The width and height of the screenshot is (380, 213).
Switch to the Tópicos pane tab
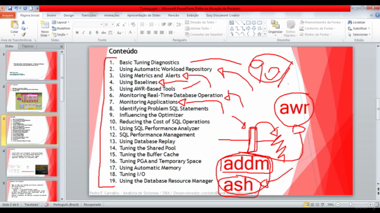(28, 46)
